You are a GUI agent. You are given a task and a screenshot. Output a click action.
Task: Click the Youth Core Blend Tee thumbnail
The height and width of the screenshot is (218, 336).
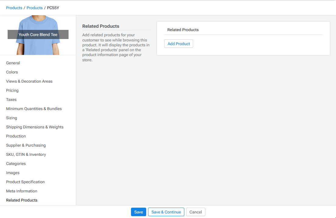[x=38, y=34]
